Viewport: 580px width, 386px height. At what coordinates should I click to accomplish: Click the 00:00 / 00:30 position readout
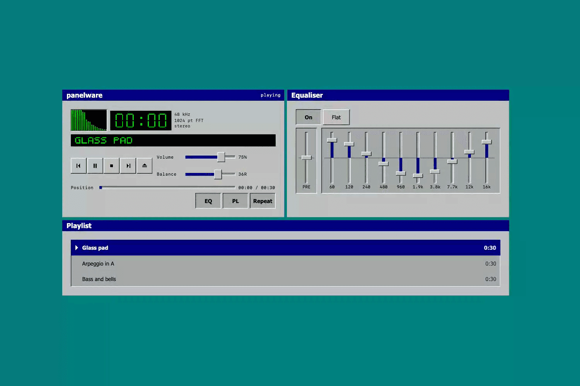pyautogui.click(x=257, y=188)
